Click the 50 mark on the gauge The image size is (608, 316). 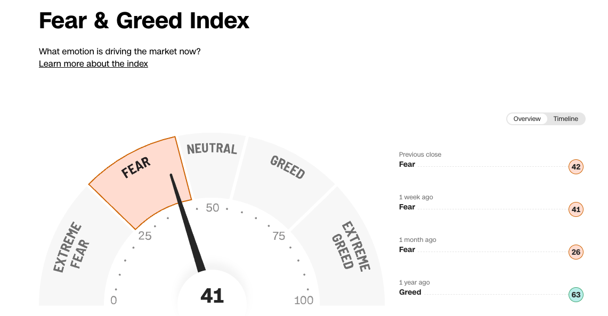click(x=213, y=208)
